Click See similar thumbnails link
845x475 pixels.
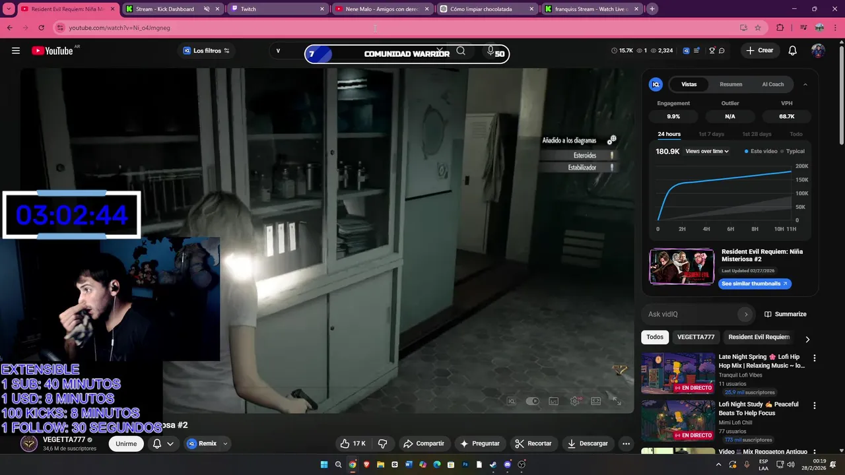[755, 284]
